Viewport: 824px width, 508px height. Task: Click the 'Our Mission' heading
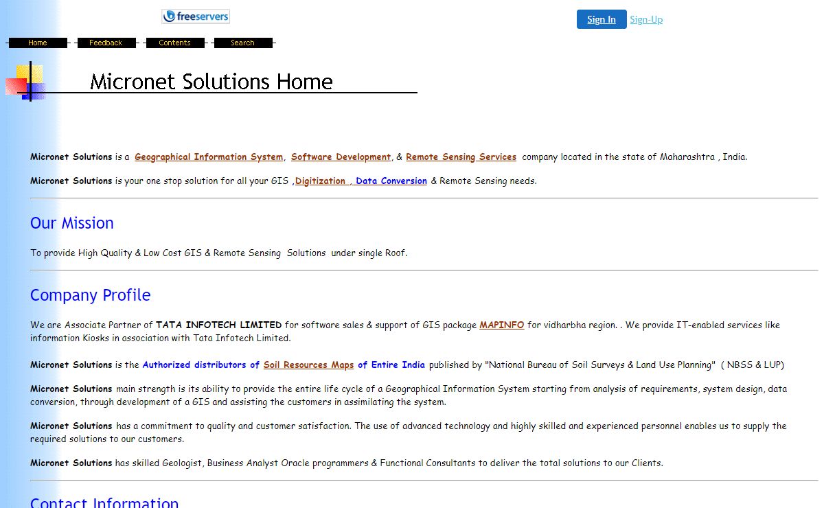pos(72,223)
